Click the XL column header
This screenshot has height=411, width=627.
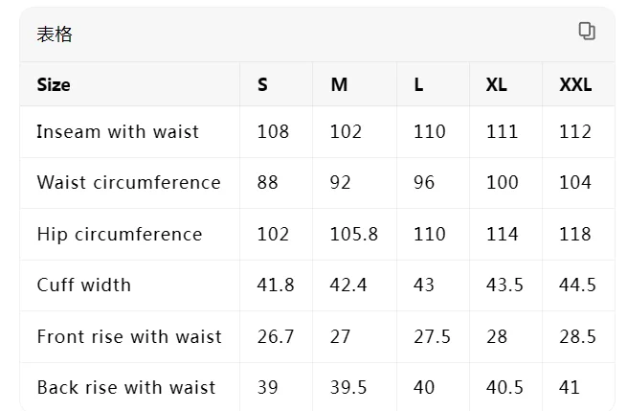497,84
